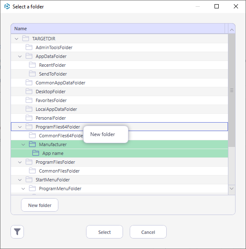The height and width of the screenshot is (249, 246).
Task: Select the ProgramFilesFolder label
Action: click(55, 162)
